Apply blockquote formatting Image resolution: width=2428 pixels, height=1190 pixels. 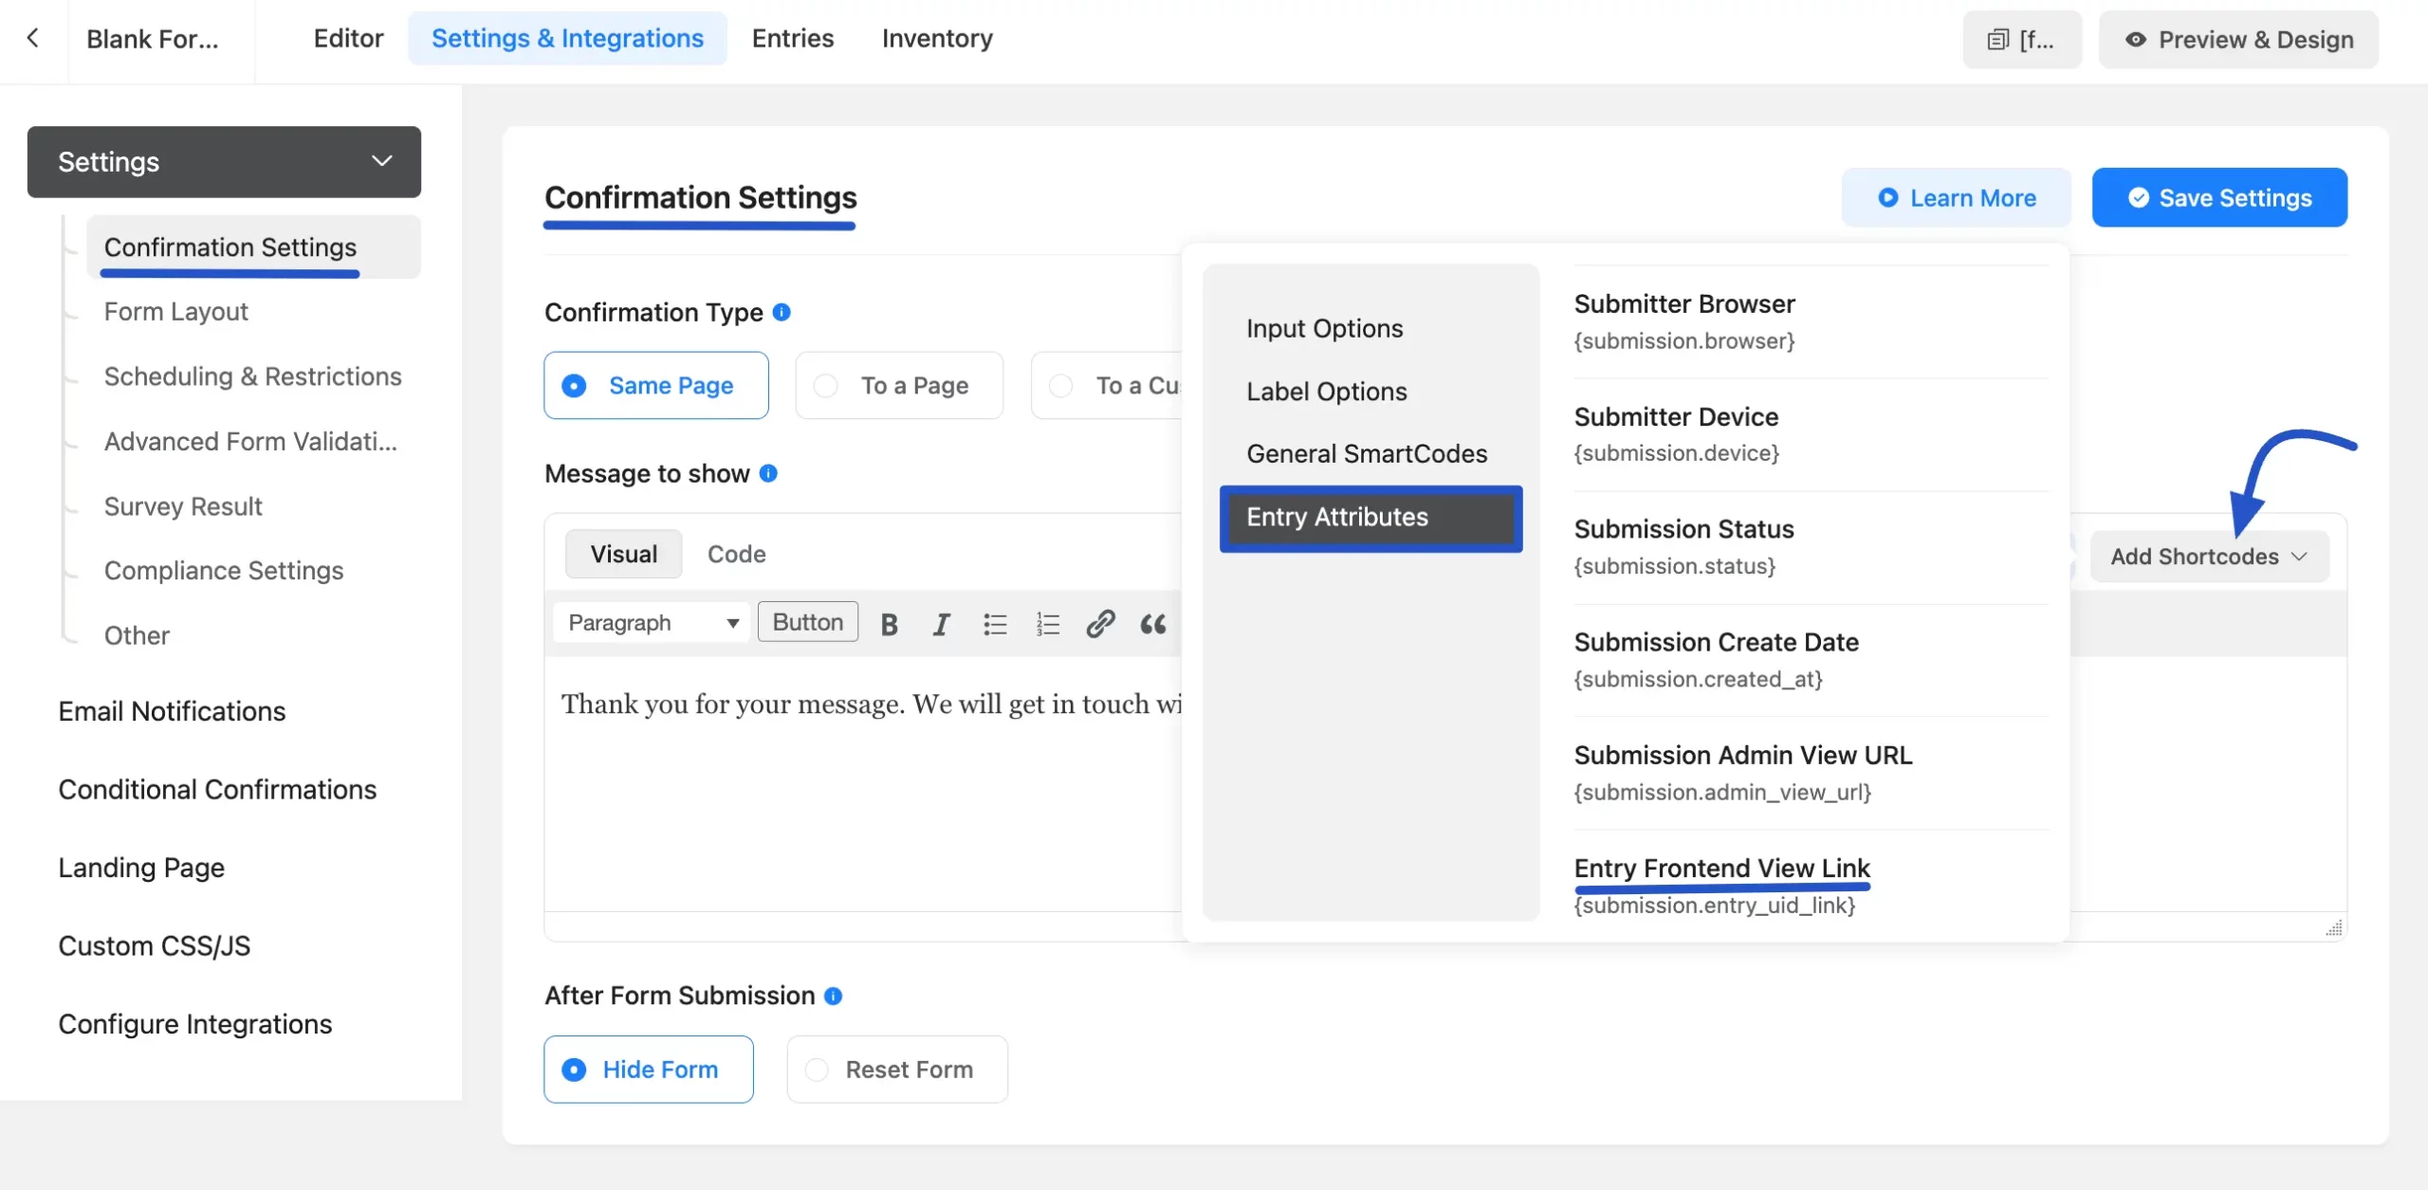point(1152,624)
